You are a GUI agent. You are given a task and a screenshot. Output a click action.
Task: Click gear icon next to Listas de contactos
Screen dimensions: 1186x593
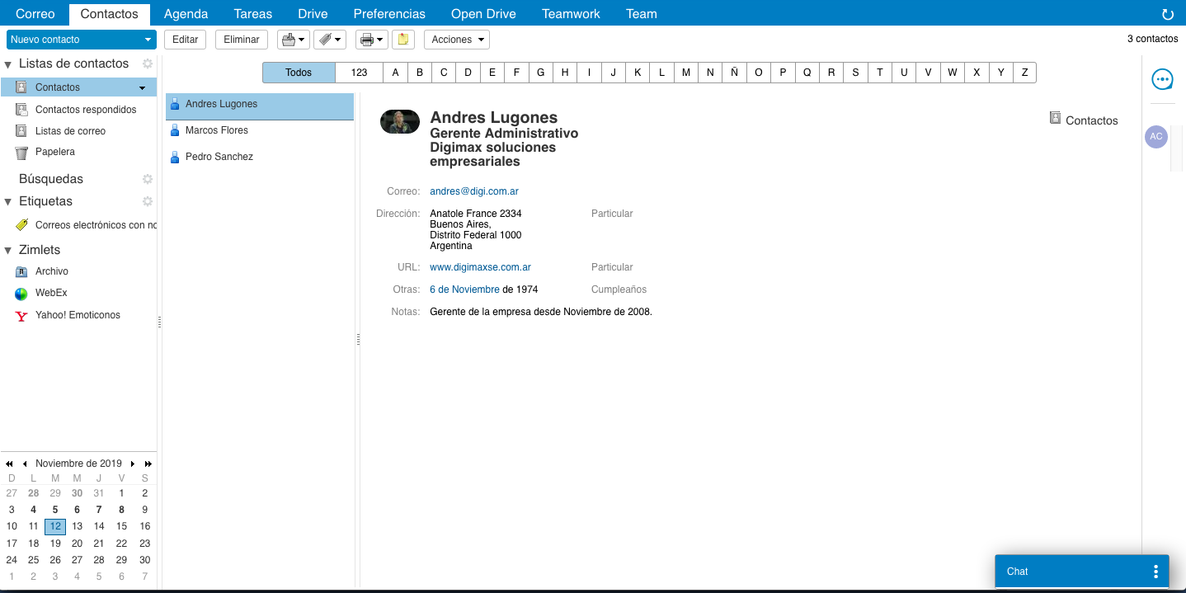click(148, 64)
